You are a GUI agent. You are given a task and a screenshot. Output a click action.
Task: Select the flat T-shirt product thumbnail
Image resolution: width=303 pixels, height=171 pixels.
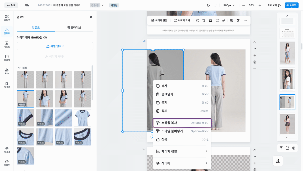[x=83, y=118]
